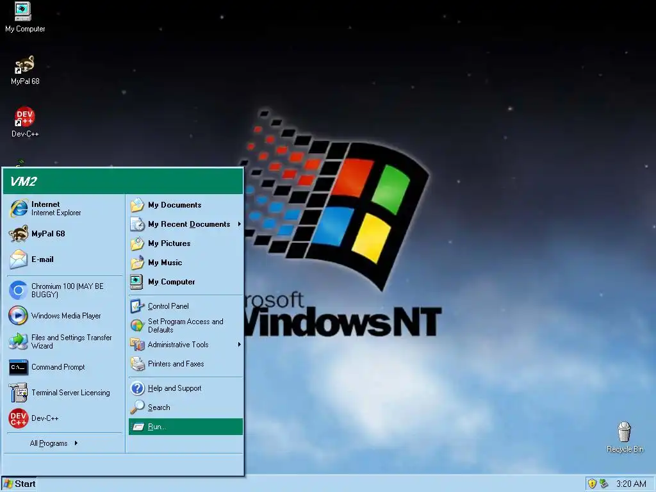Launch Chromium 100 (MAY BE BUGGY) entry
This screenshot has width=656, height=492.
tap(65, 290)
